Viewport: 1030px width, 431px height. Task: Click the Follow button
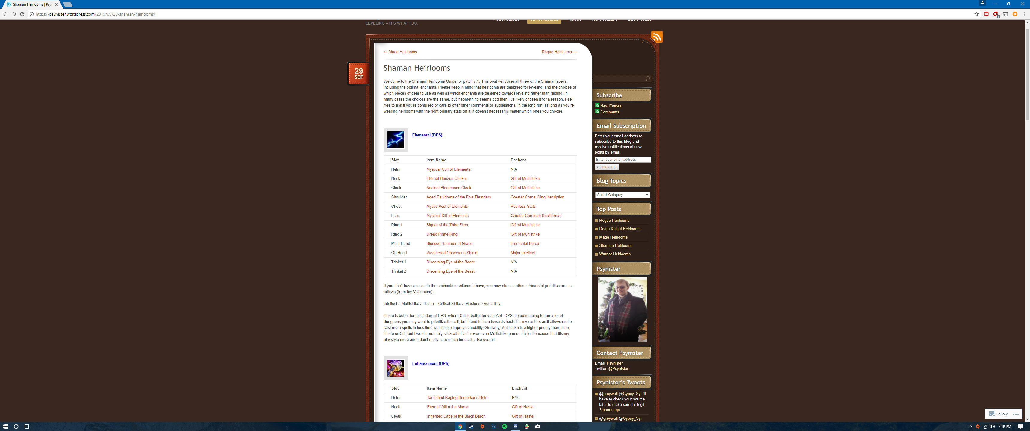point(999,414)
